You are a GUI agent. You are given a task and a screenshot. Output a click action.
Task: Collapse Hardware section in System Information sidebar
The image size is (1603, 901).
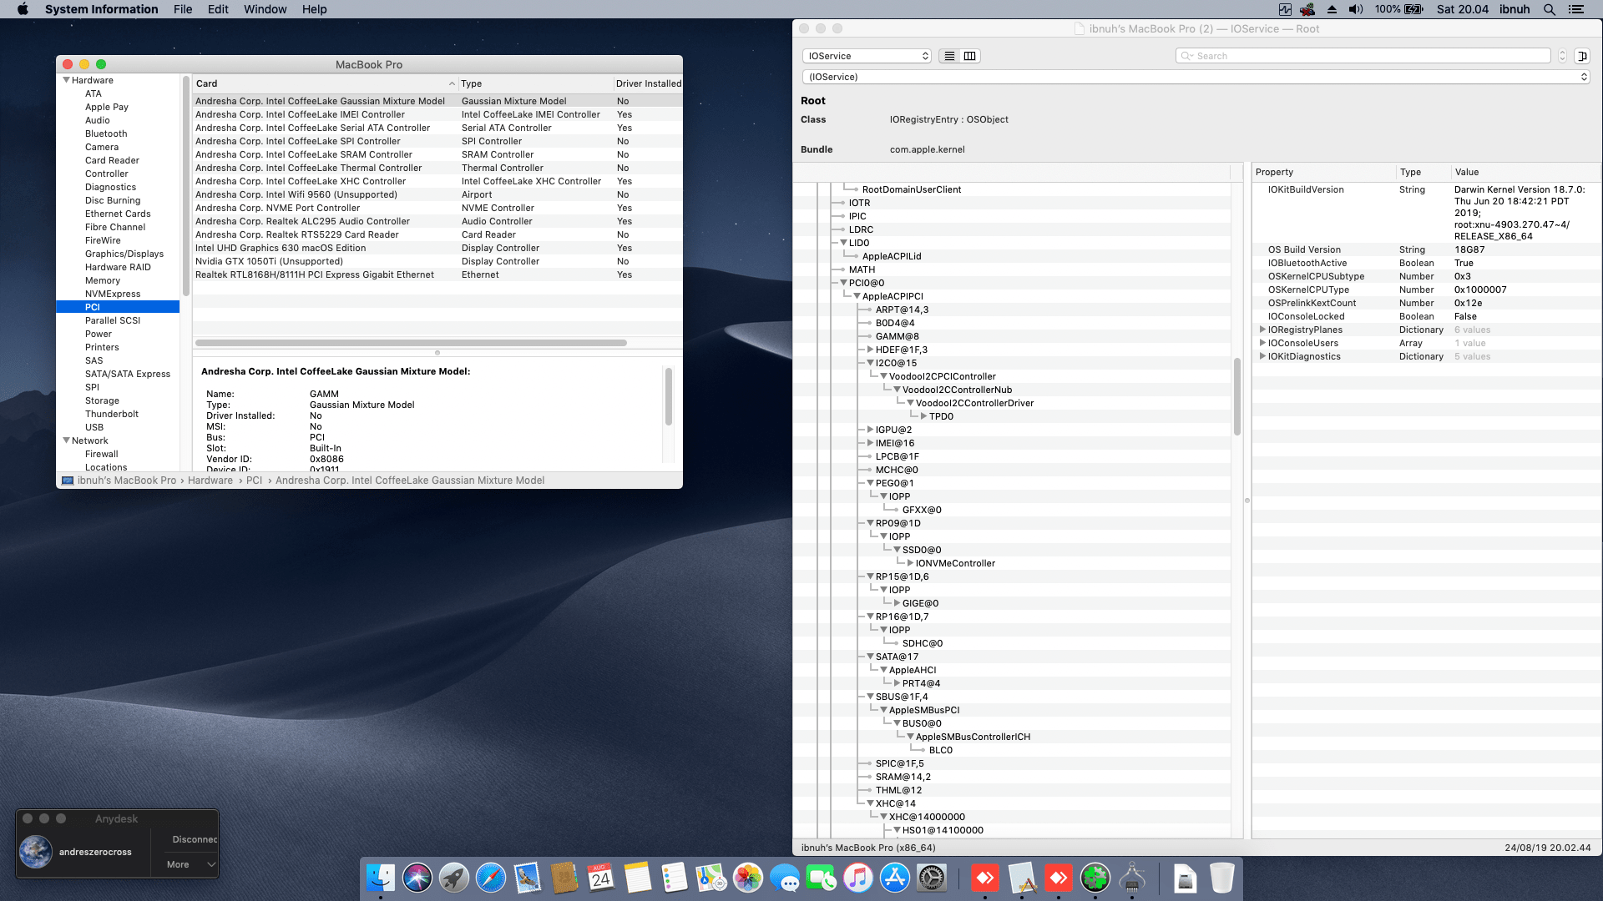tap(66, 80)
